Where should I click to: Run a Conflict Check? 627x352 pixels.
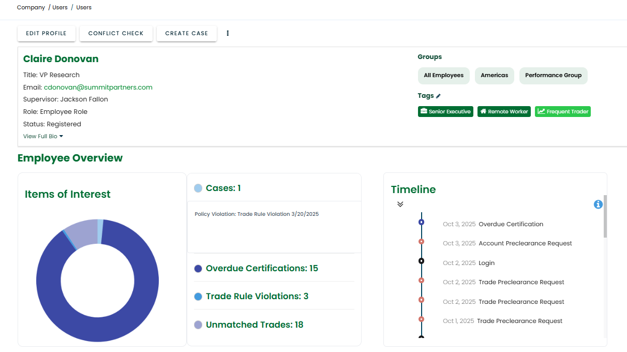point(116,33)
